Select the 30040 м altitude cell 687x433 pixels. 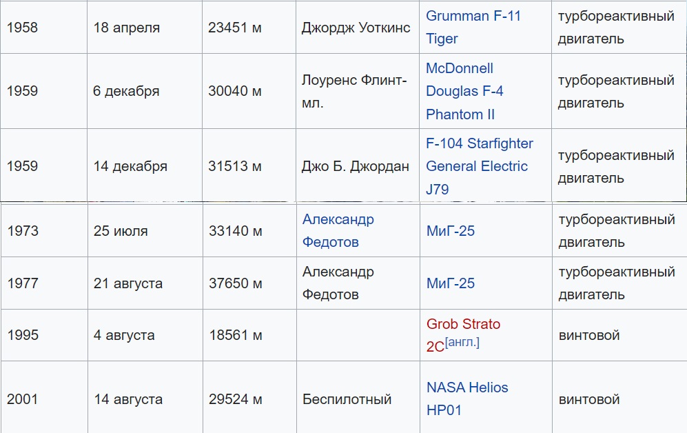point(249,91)
